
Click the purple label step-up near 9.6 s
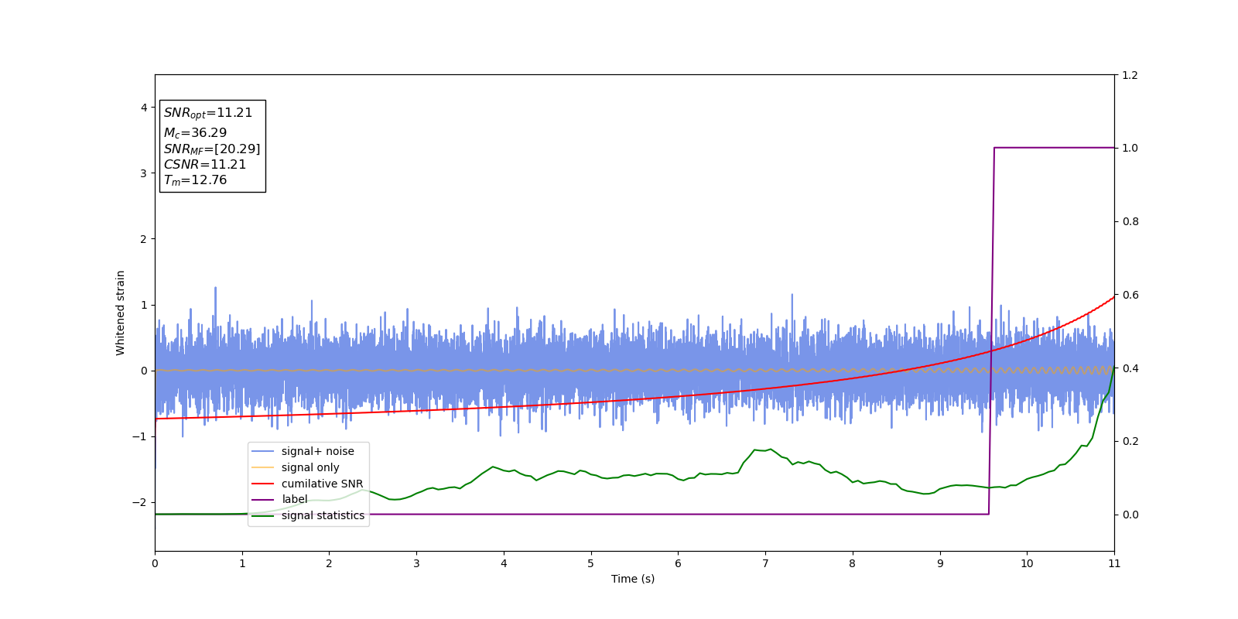point(991,330)
